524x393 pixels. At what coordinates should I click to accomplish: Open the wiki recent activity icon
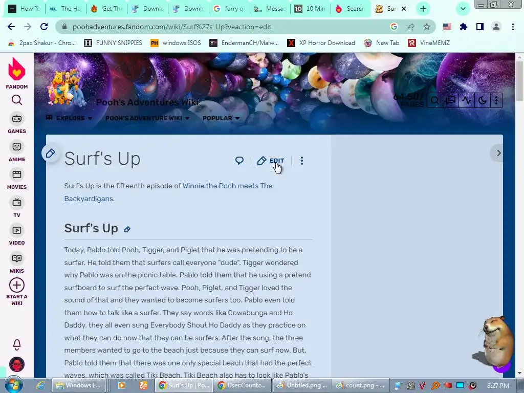[x=467, y=100]
